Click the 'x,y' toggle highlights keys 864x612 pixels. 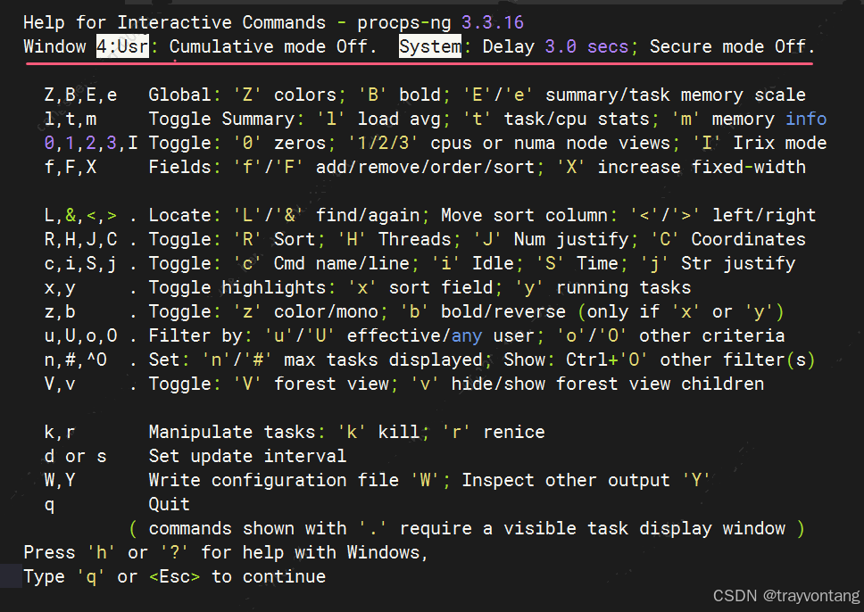tap(60, 288)
